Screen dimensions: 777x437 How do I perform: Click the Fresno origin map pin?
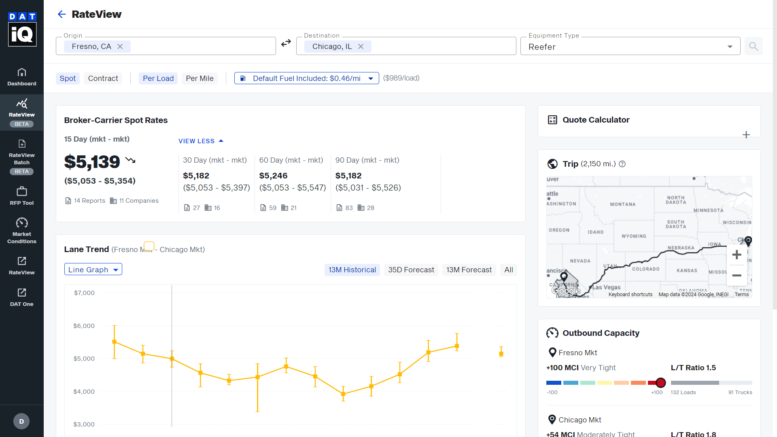click(x=564, y=276)
